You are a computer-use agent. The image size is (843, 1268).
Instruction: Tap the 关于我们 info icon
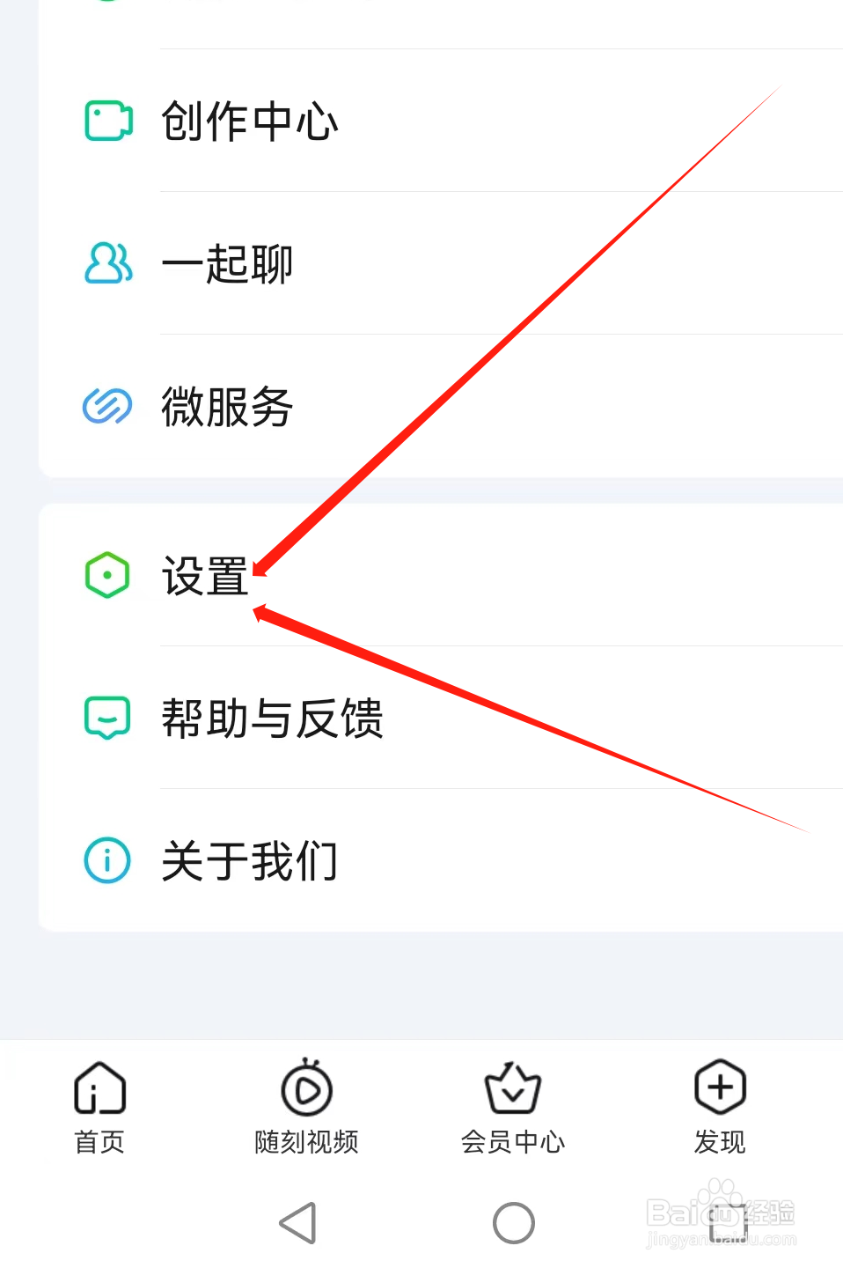107,860
